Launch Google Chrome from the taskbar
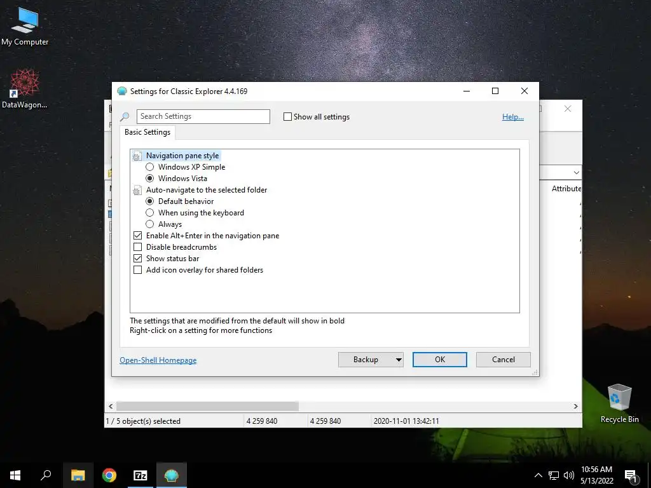Screen dimensions: 651x488 pos(109,475)
